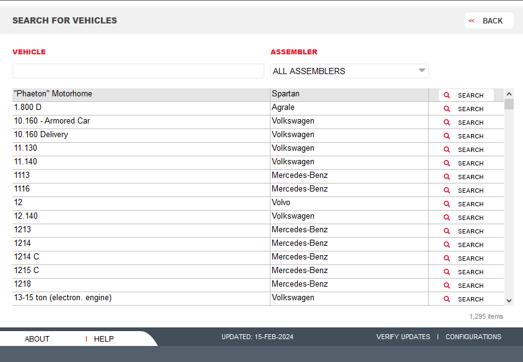523x362 pixels.
Task: Click search magnifier for Volvo 12 row
Action: (x=447, y=204)
